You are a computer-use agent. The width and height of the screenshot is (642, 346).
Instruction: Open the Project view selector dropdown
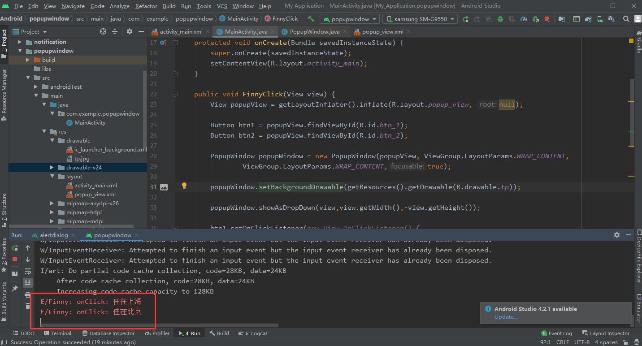30,31
